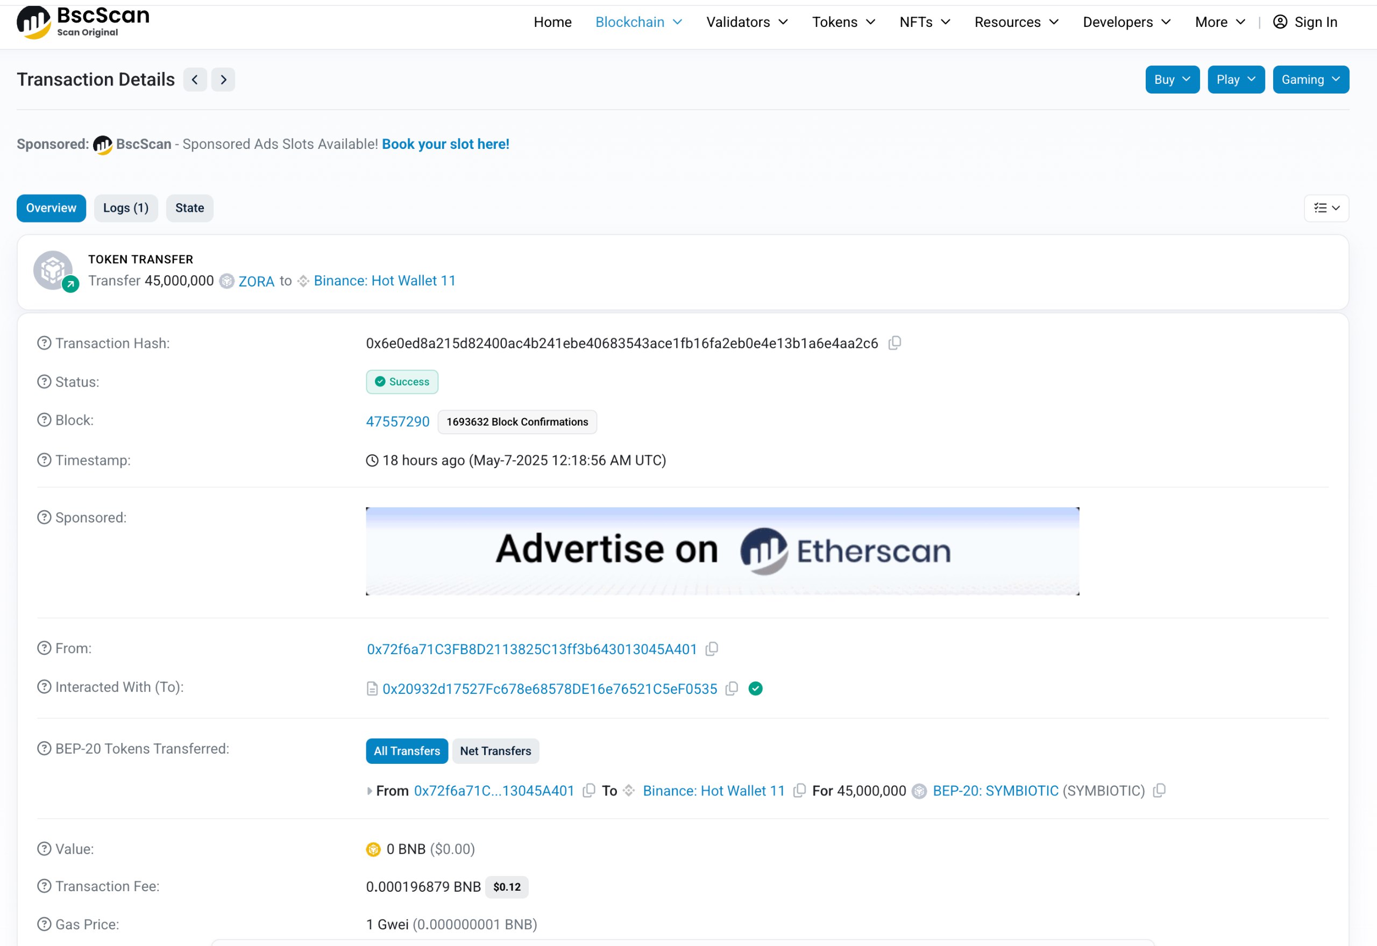Open the State tab
Viewport: 1377px width, 946px height.
coord(189,208)
